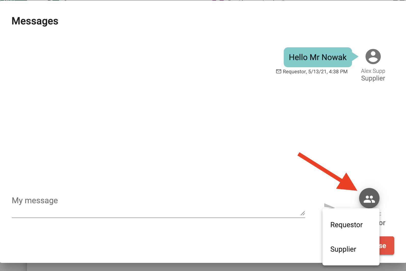Screen dimensions: 406x271
Task: Click the partly hidden recipient label beside menu
Action: [x=382, y=223]
